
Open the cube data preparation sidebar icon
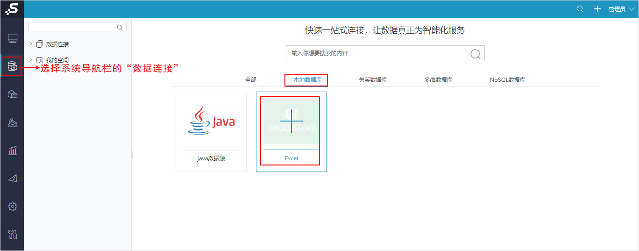pyautogui.click(x=13, y=95)
